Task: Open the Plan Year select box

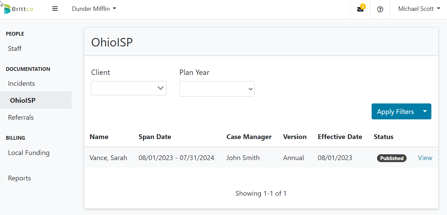Action: pos(217,89)
